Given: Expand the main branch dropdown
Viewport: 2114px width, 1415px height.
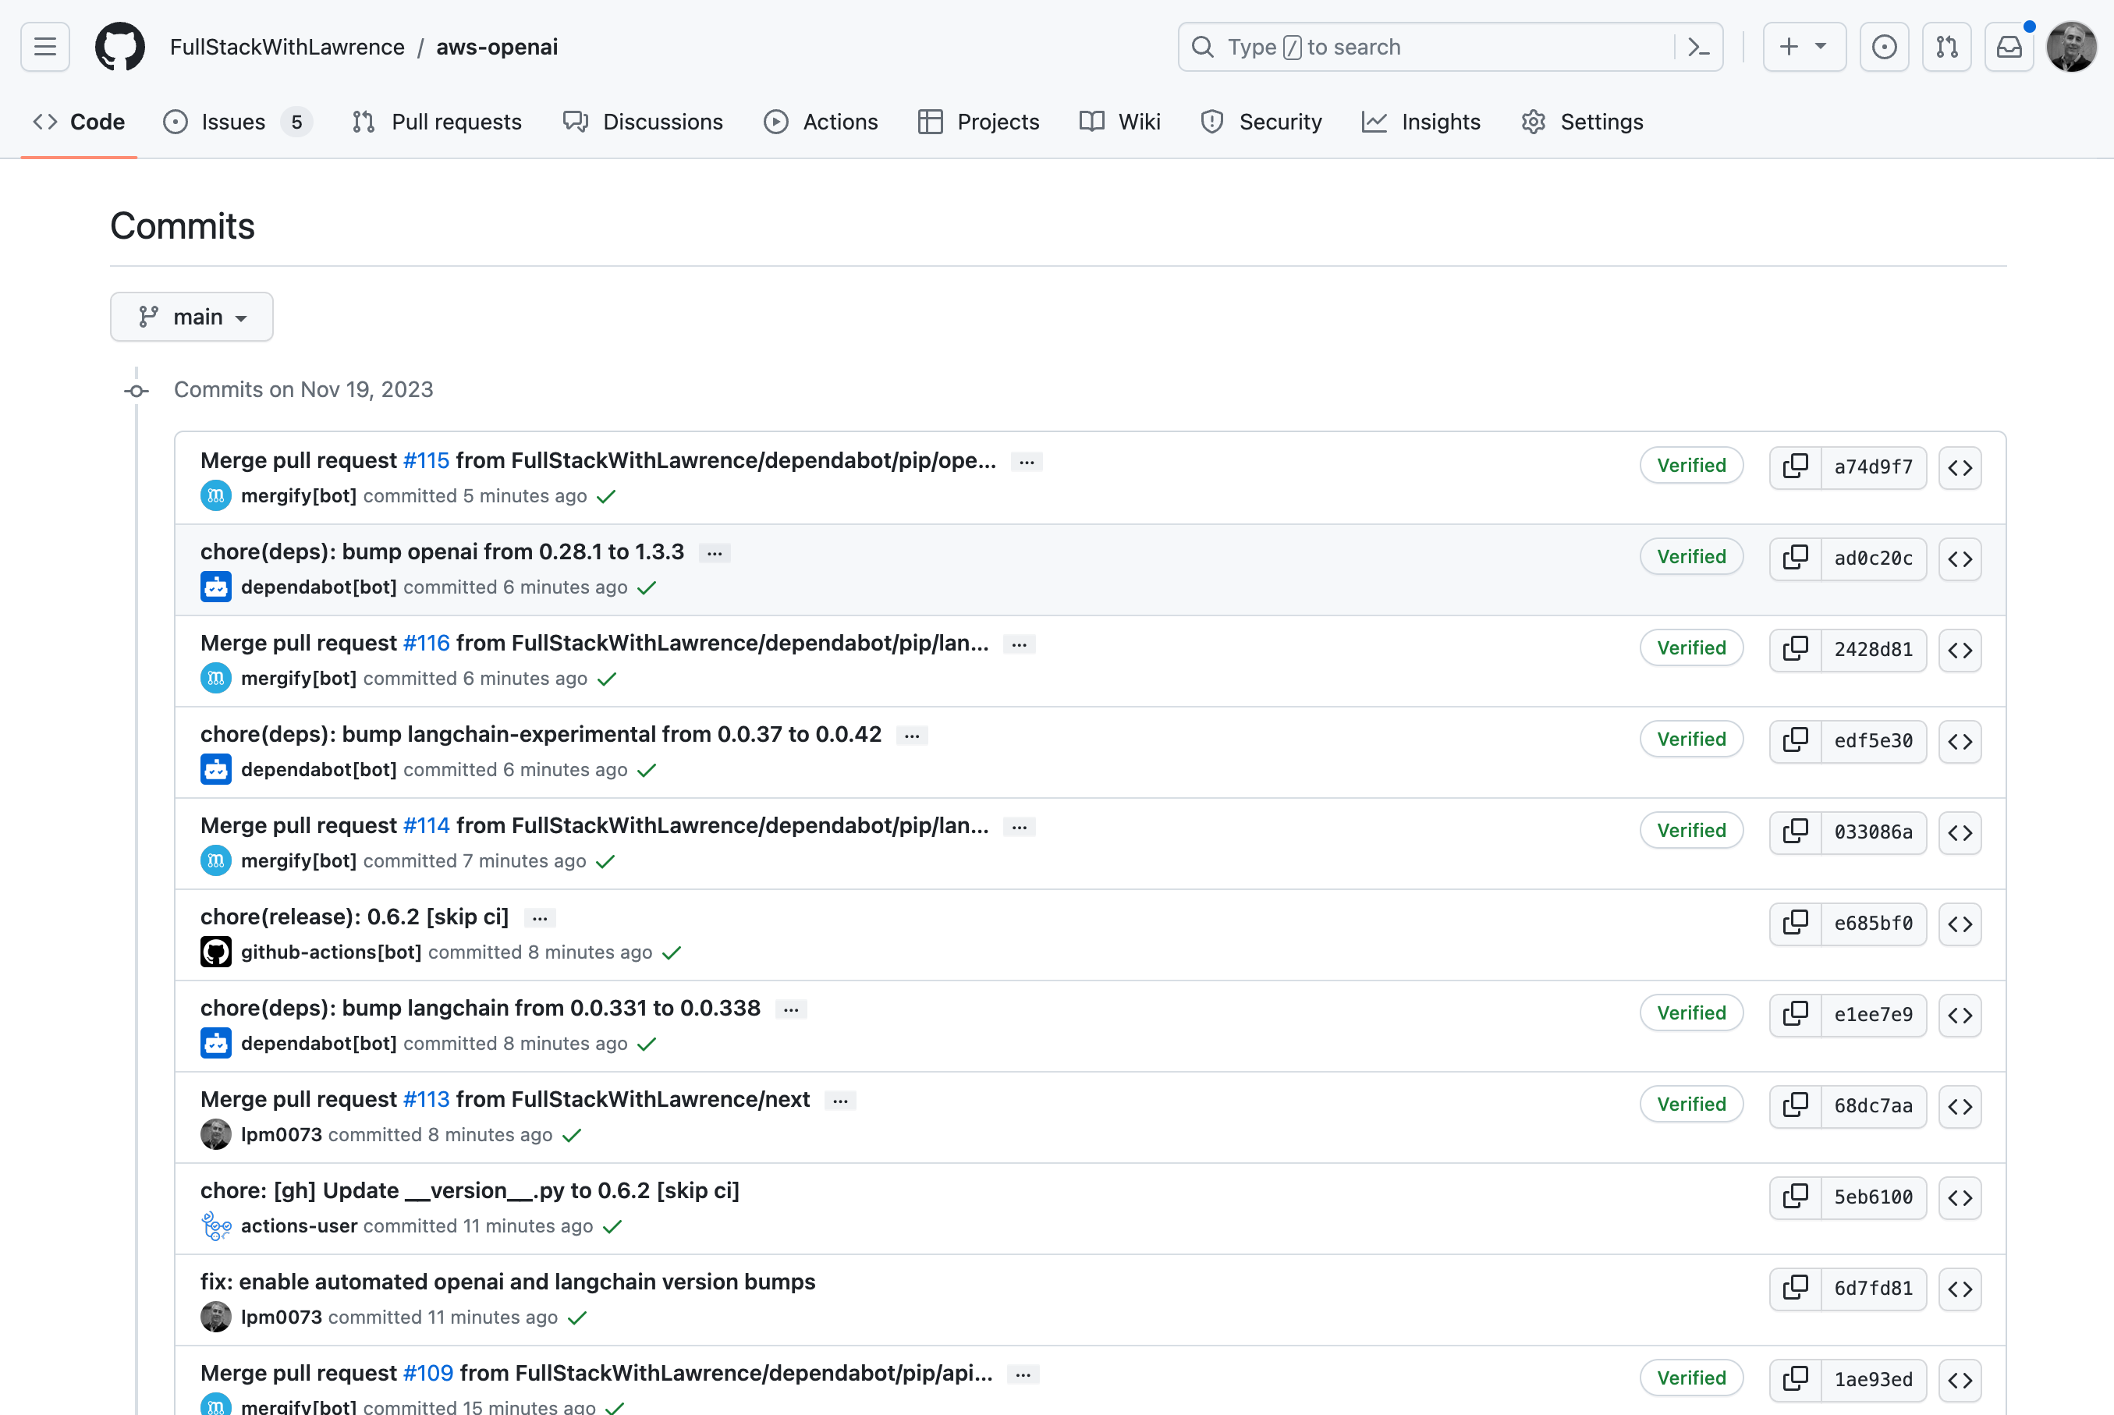Looking at the screenshot, I should (191, 316).
